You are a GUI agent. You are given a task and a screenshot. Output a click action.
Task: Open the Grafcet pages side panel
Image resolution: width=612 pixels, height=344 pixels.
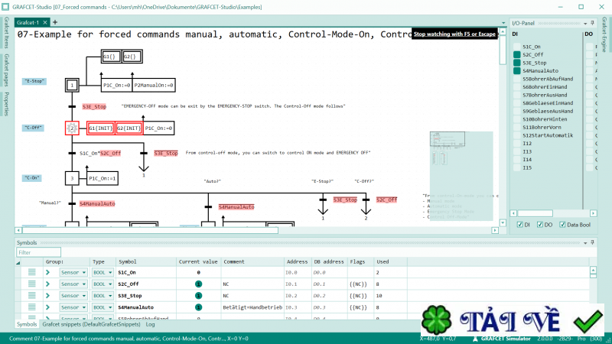pos(6,70)
